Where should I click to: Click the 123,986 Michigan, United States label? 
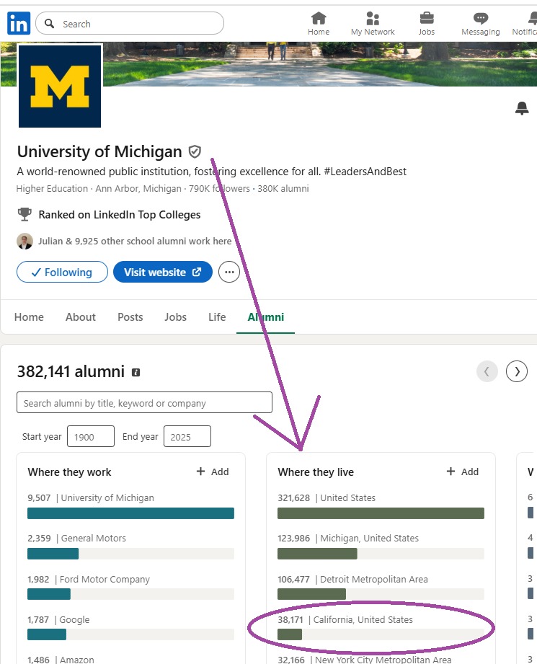click(x=348, y=539)
